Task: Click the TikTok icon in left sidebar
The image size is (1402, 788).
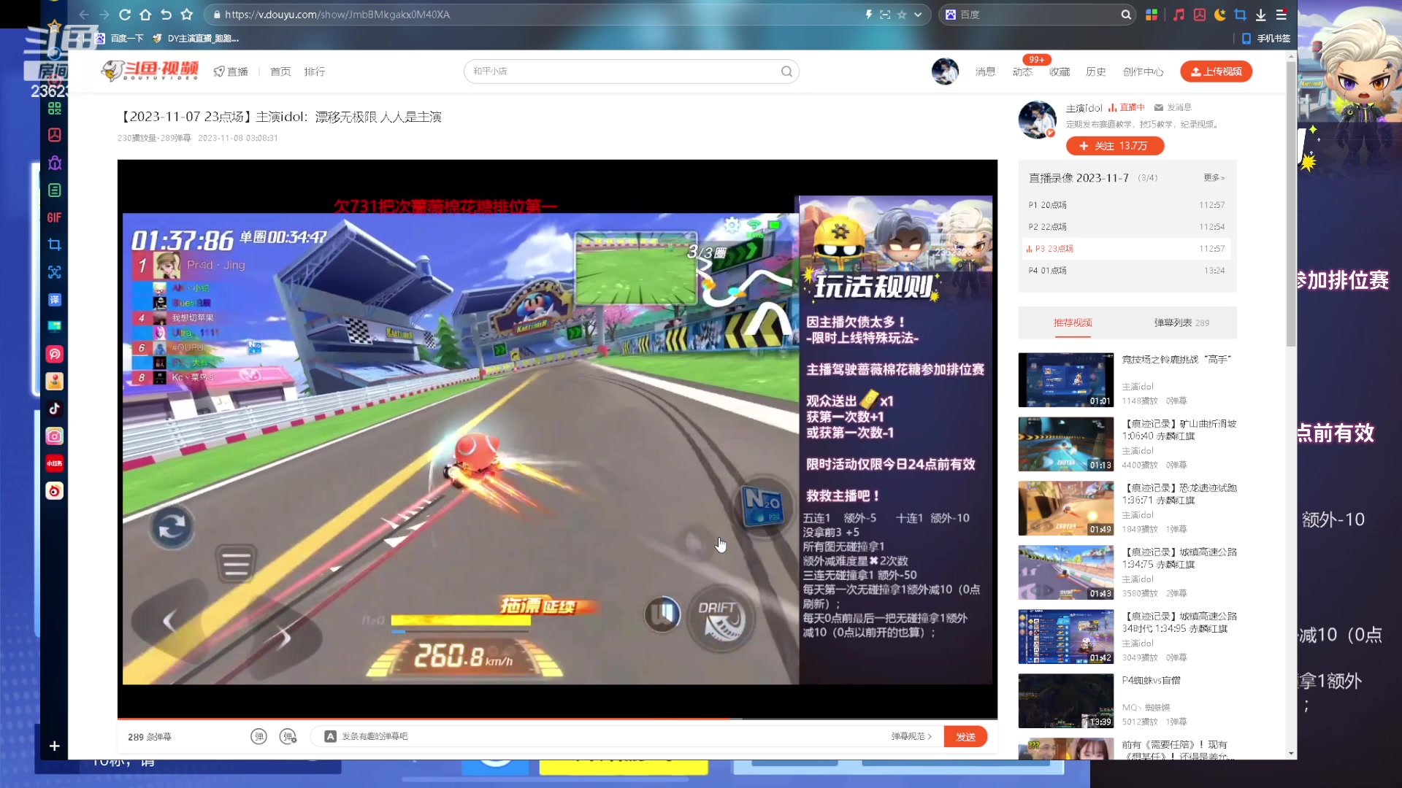Action: pos(54,409)
